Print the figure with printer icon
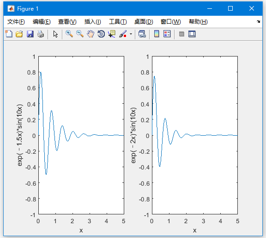 coord(41,34)
